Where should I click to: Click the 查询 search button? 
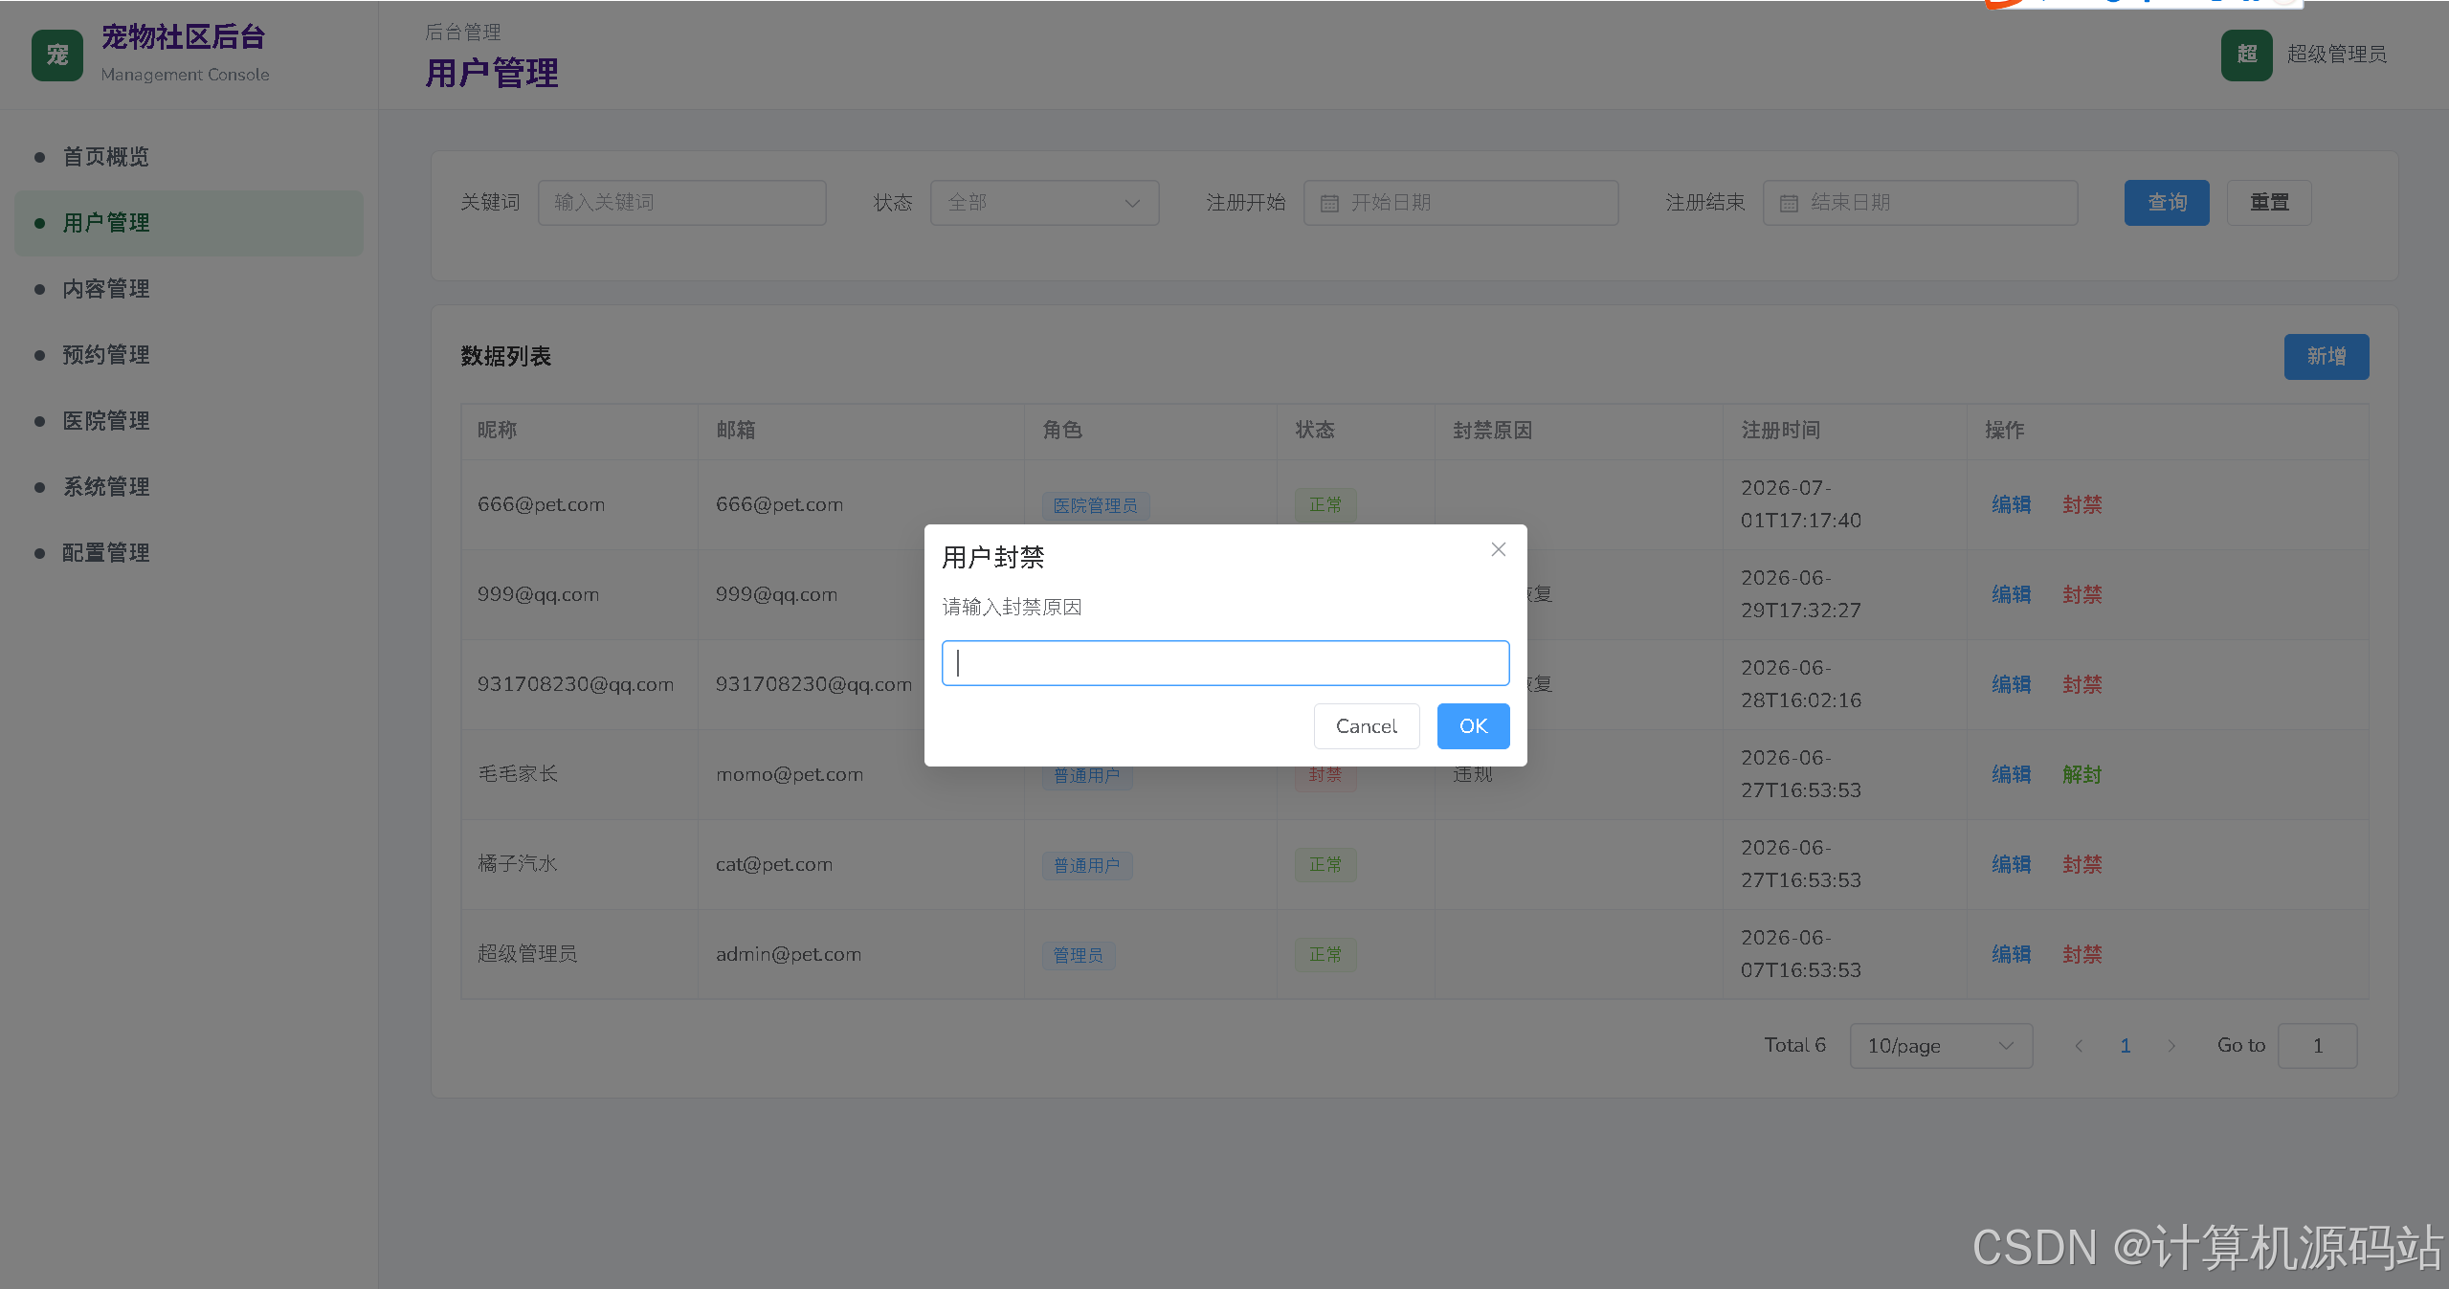(2167, 203)
